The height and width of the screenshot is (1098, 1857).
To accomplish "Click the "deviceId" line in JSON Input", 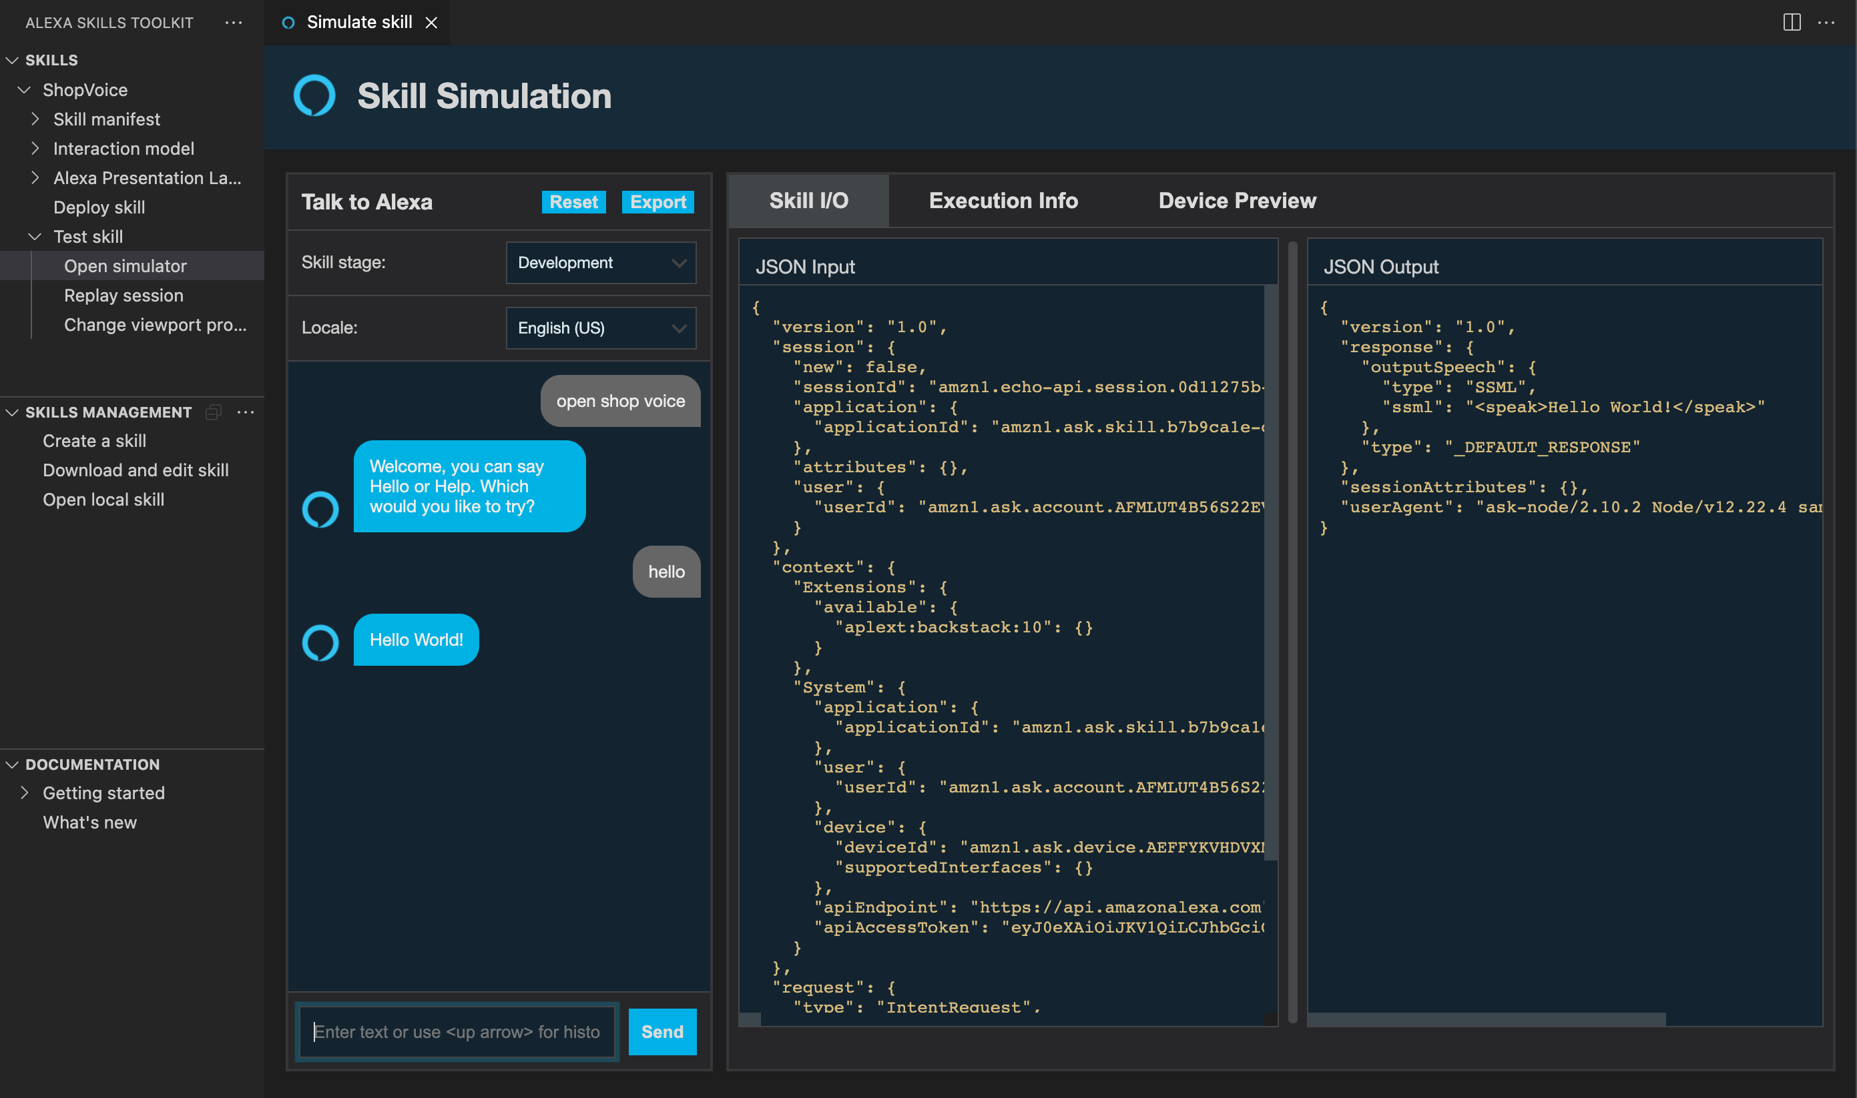I will pyautogui.click(x=1049, y=847).
